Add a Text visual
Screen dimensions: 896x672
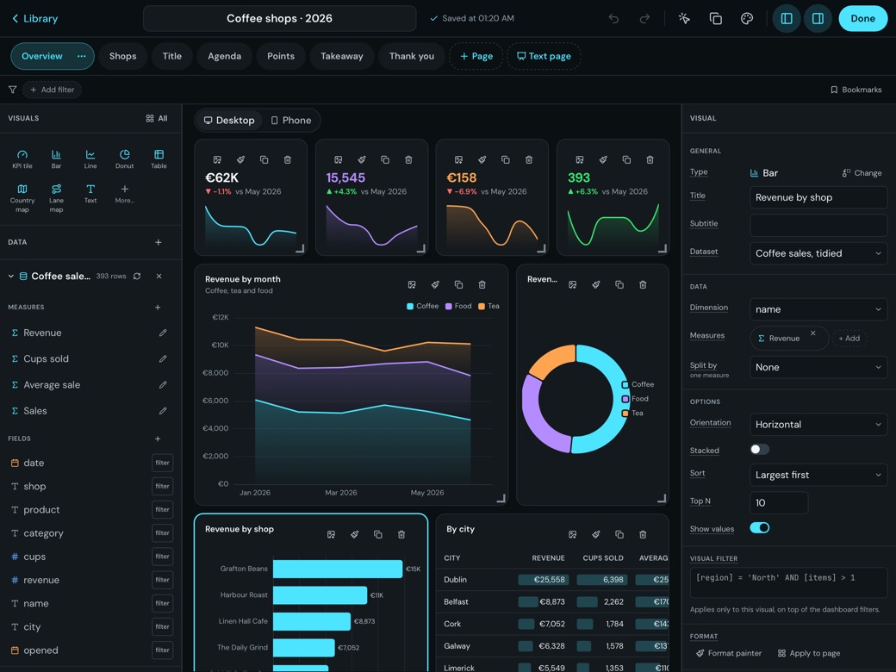point(90,193)
